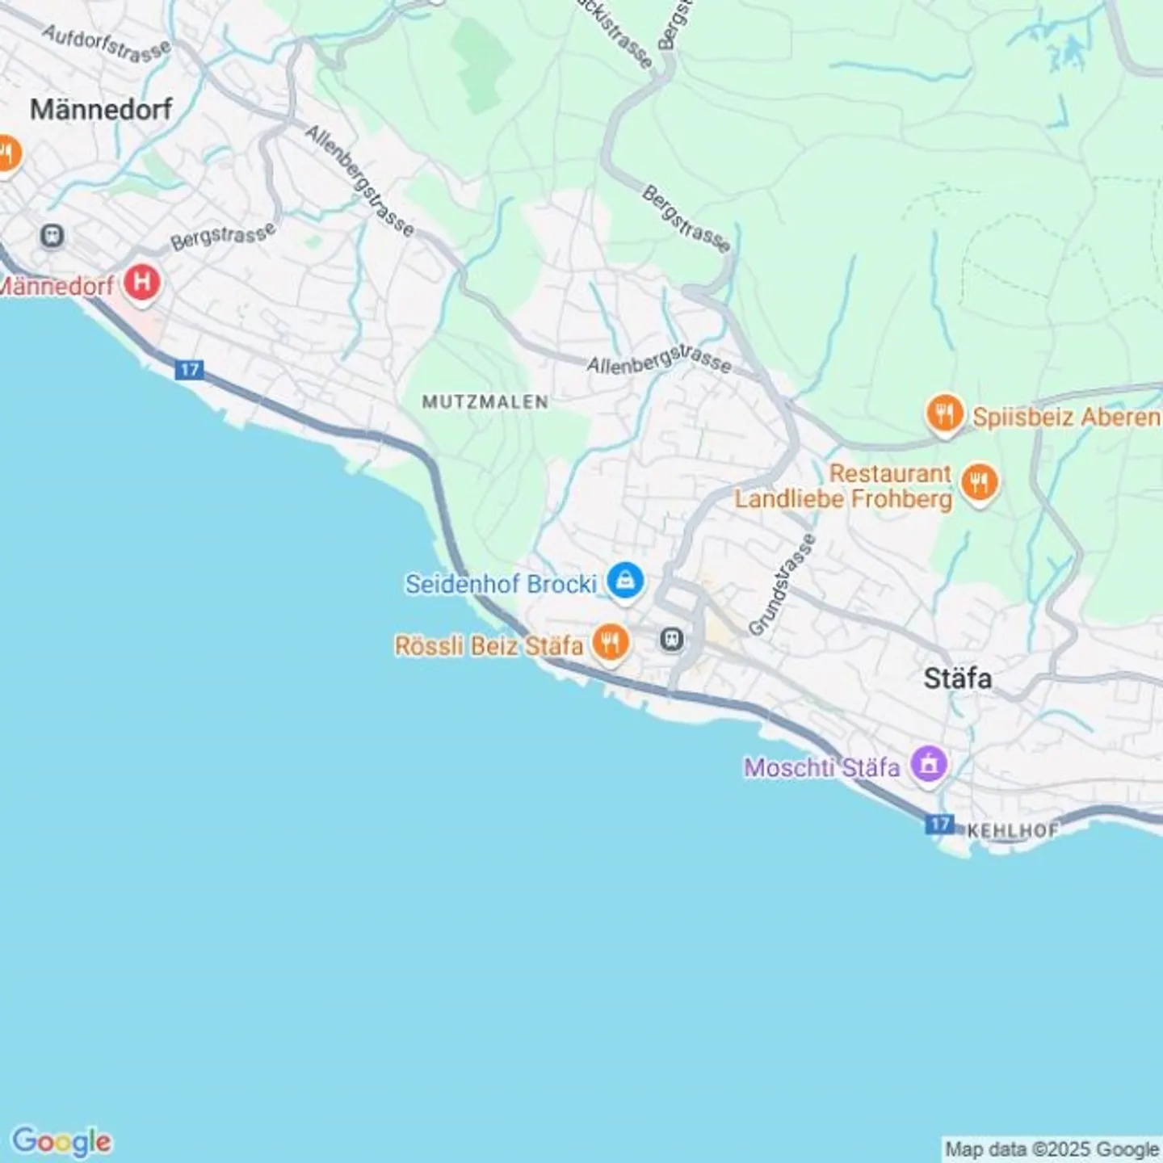Image resolution: width=1163 pixels, height=1163 pixels.
Task: Click the Aufdorfstrasse street label
Action: coord(106,44)
